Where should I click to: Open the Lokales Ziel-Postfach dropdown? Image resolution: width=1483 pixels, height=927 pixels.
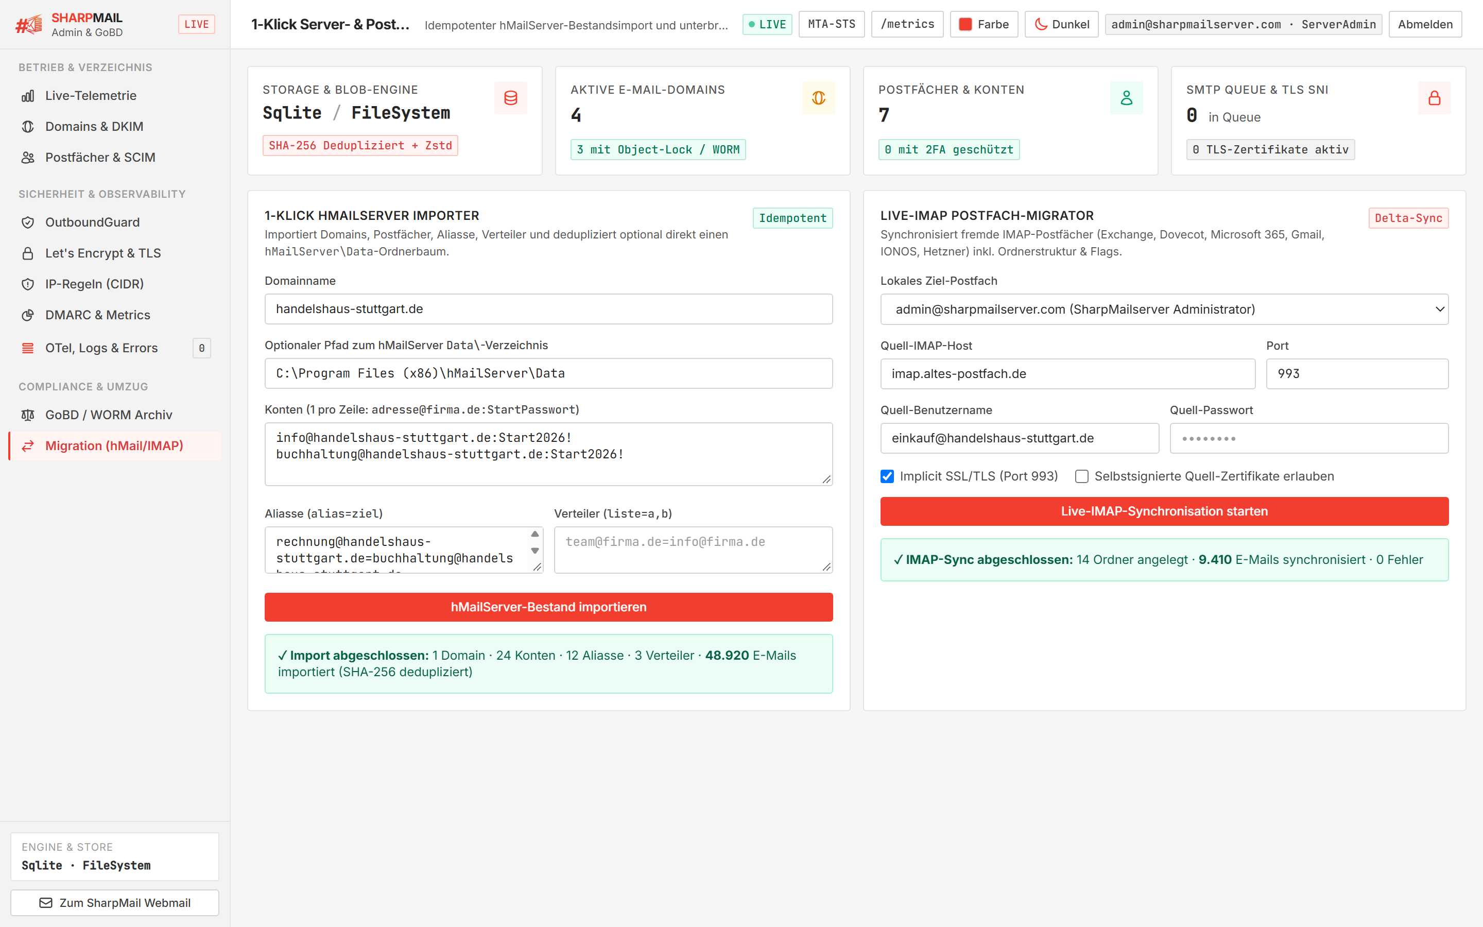tap(1164, 310)
